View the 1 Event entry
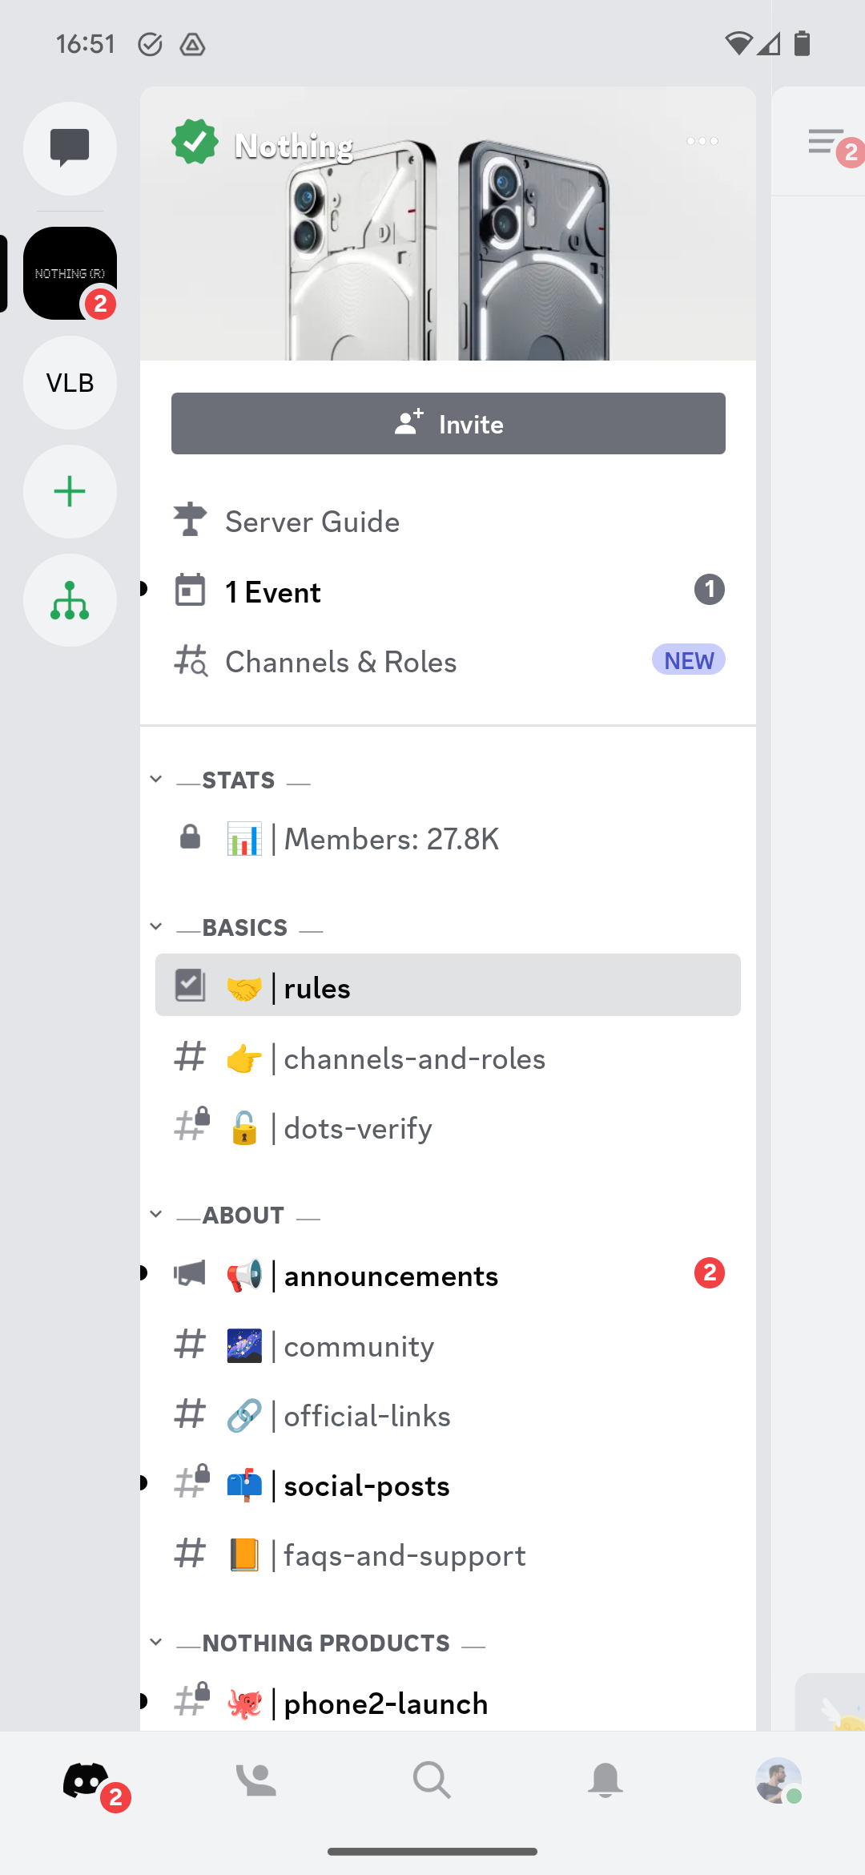 pos(272,591)
